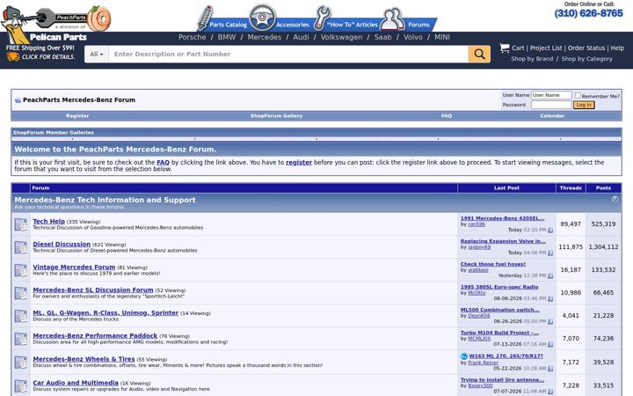Open the Project List link
Screen dimensions: 633x396
[546, 48]
